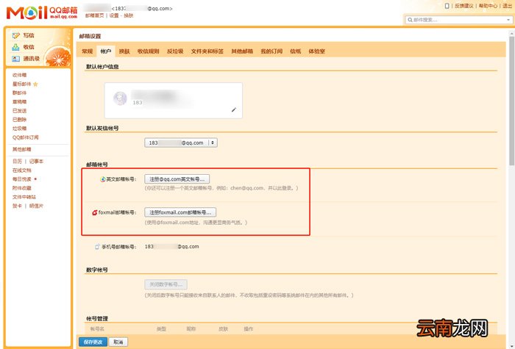Click the 收信 check mail link
The width and height of the screenshot is (515, 349).
click(29, 47)
